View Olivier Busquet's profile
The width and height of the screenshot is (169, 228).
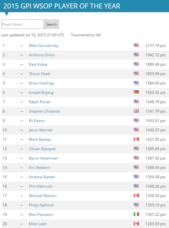click(x=42, y=149)
